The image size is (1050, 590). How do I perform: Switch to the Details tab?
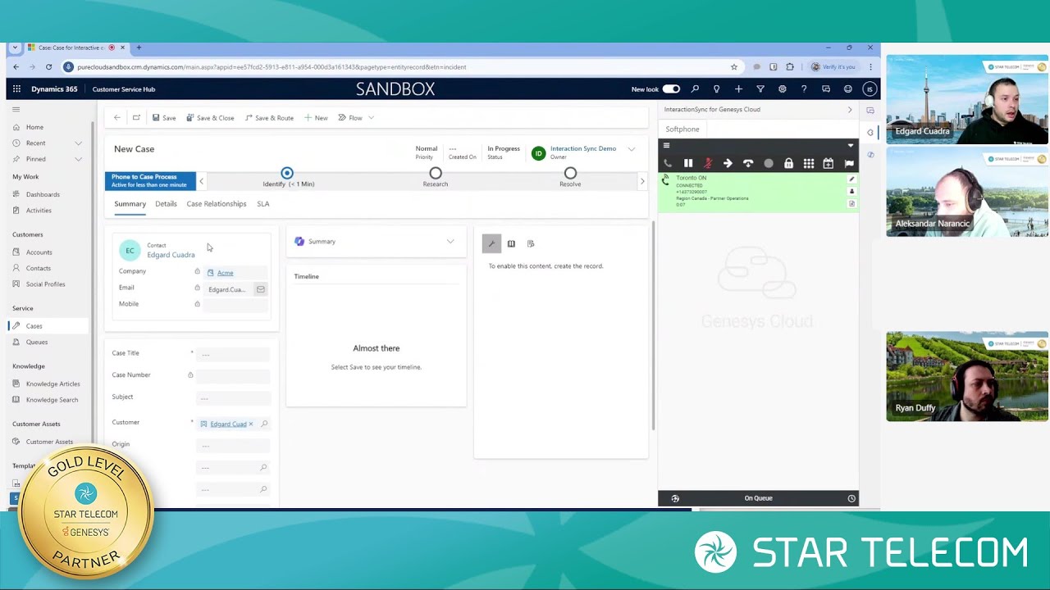pos(166,204)
